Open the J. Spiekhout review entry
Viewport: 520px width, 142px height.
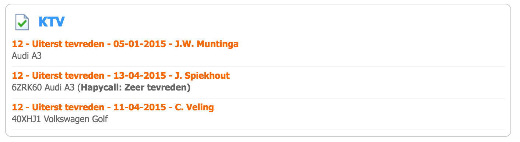coord(121,76)
